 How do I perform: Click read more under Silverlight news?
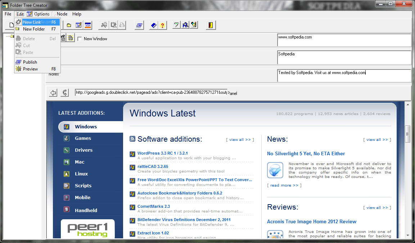point(284,185)
